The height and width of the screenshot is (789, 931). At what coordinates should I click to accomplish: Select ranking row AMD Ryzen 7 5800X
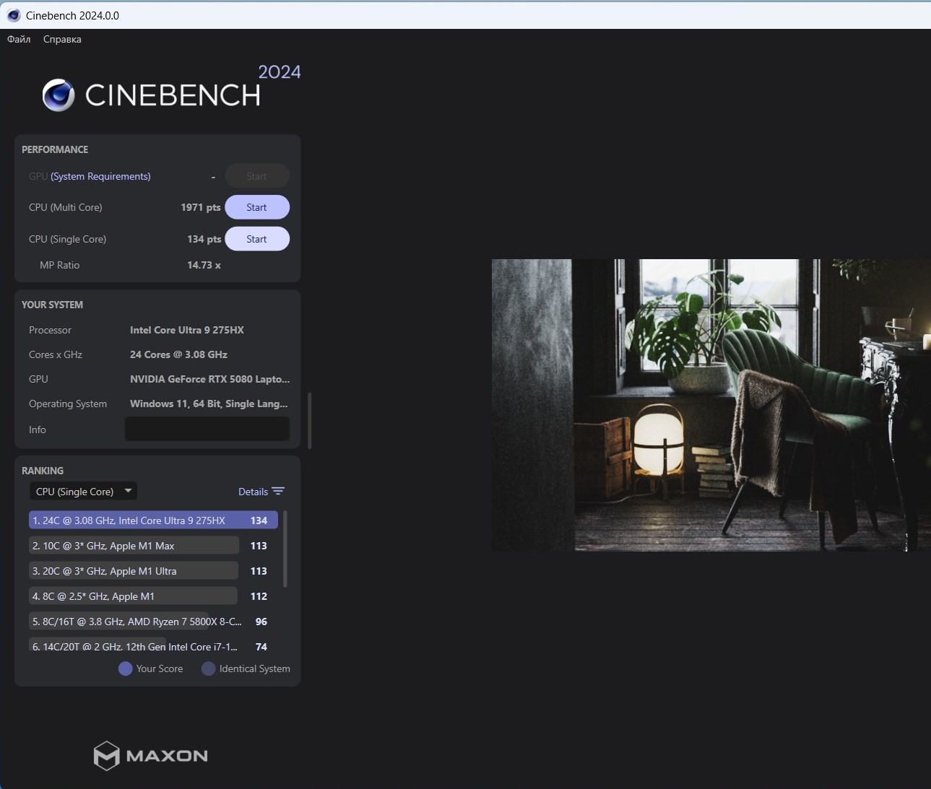point(153,622)
